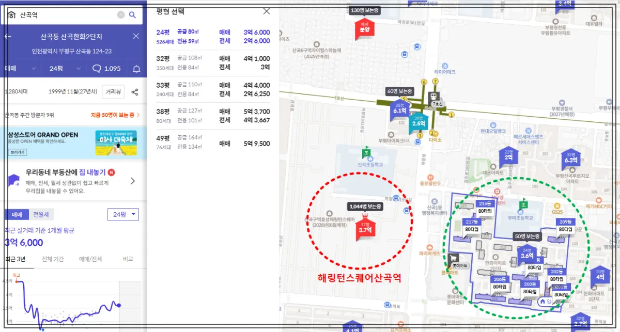The image size is (620, 332).
Task: Click the search magnifier icon
Action: (132, 15)
